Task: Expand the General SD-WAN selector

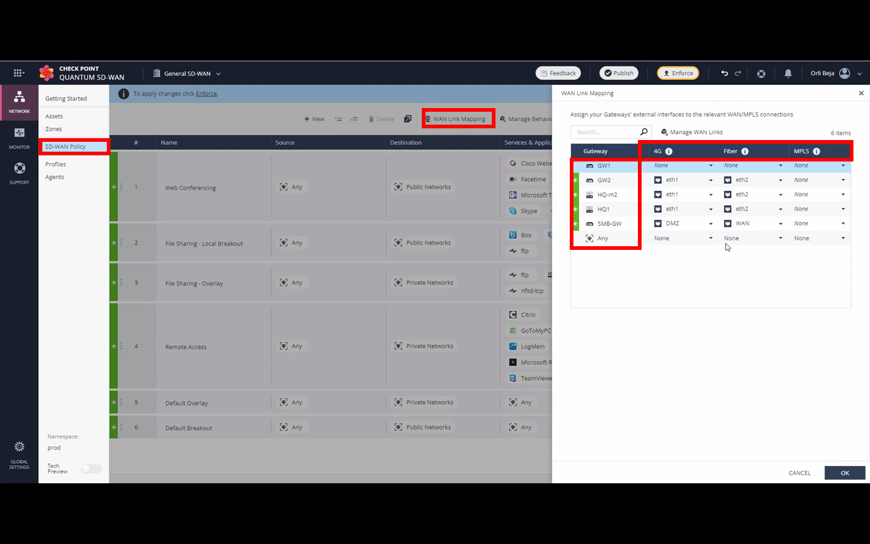Action: [187, 74]
